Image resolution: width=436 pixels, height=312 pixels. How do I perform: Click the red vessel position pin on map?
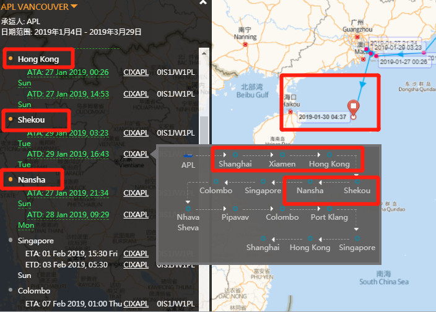coord(354,108)
